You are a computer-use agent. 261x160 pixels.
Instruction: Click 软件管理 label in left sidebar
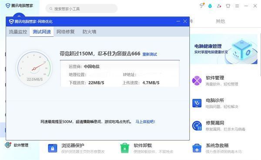[x=21, y=145]
